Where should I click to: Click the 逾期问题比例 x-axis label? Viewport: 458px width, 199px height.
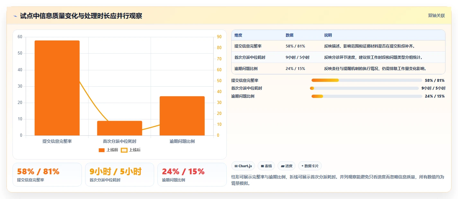(x=182, y=141)
